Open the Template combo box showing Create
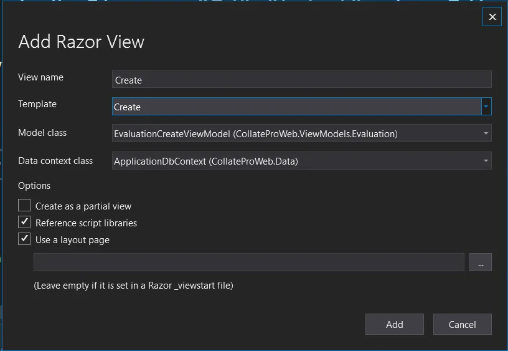The width and height of the screenshot is (508, 351). 296,107
